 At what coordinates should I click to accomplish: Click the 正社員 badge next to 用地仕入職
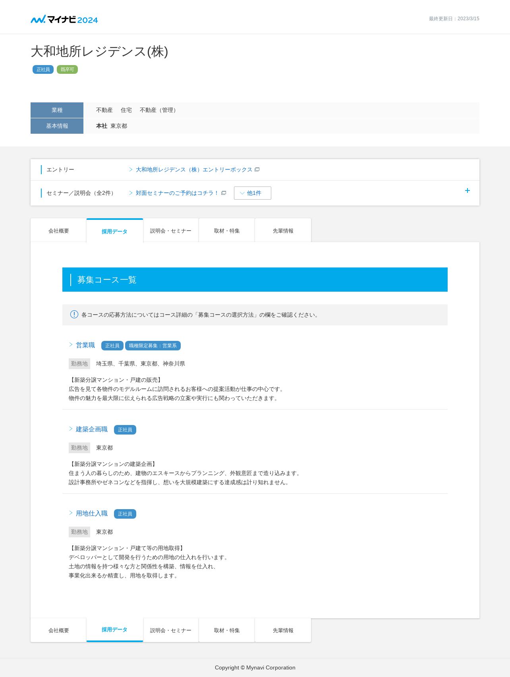point(125,514)
